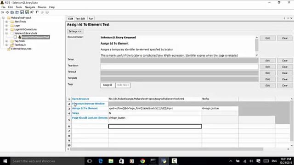Tick the checkbox beside Assign Id To Element Test

(15, 37)
